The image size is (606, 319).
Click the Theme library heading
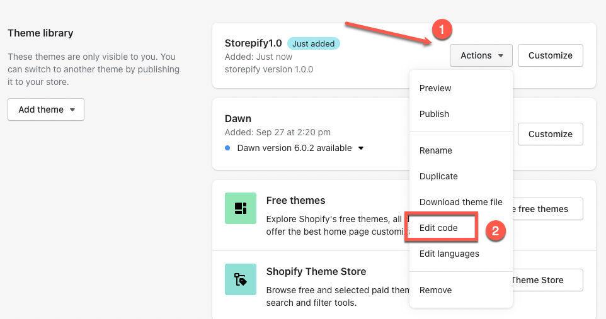pyautogui.click(x=40, y=33)
